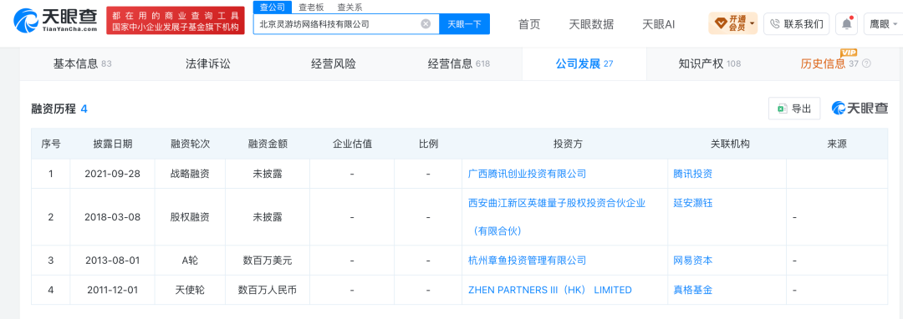Select the 历史信息 VIP tab
Viewport: 903px width, 319px height.
(829, 63)
